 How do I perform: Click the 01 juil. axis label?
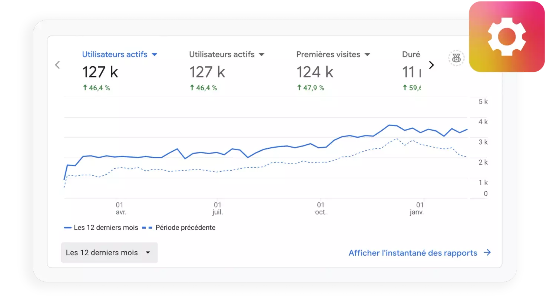point(218,208)
